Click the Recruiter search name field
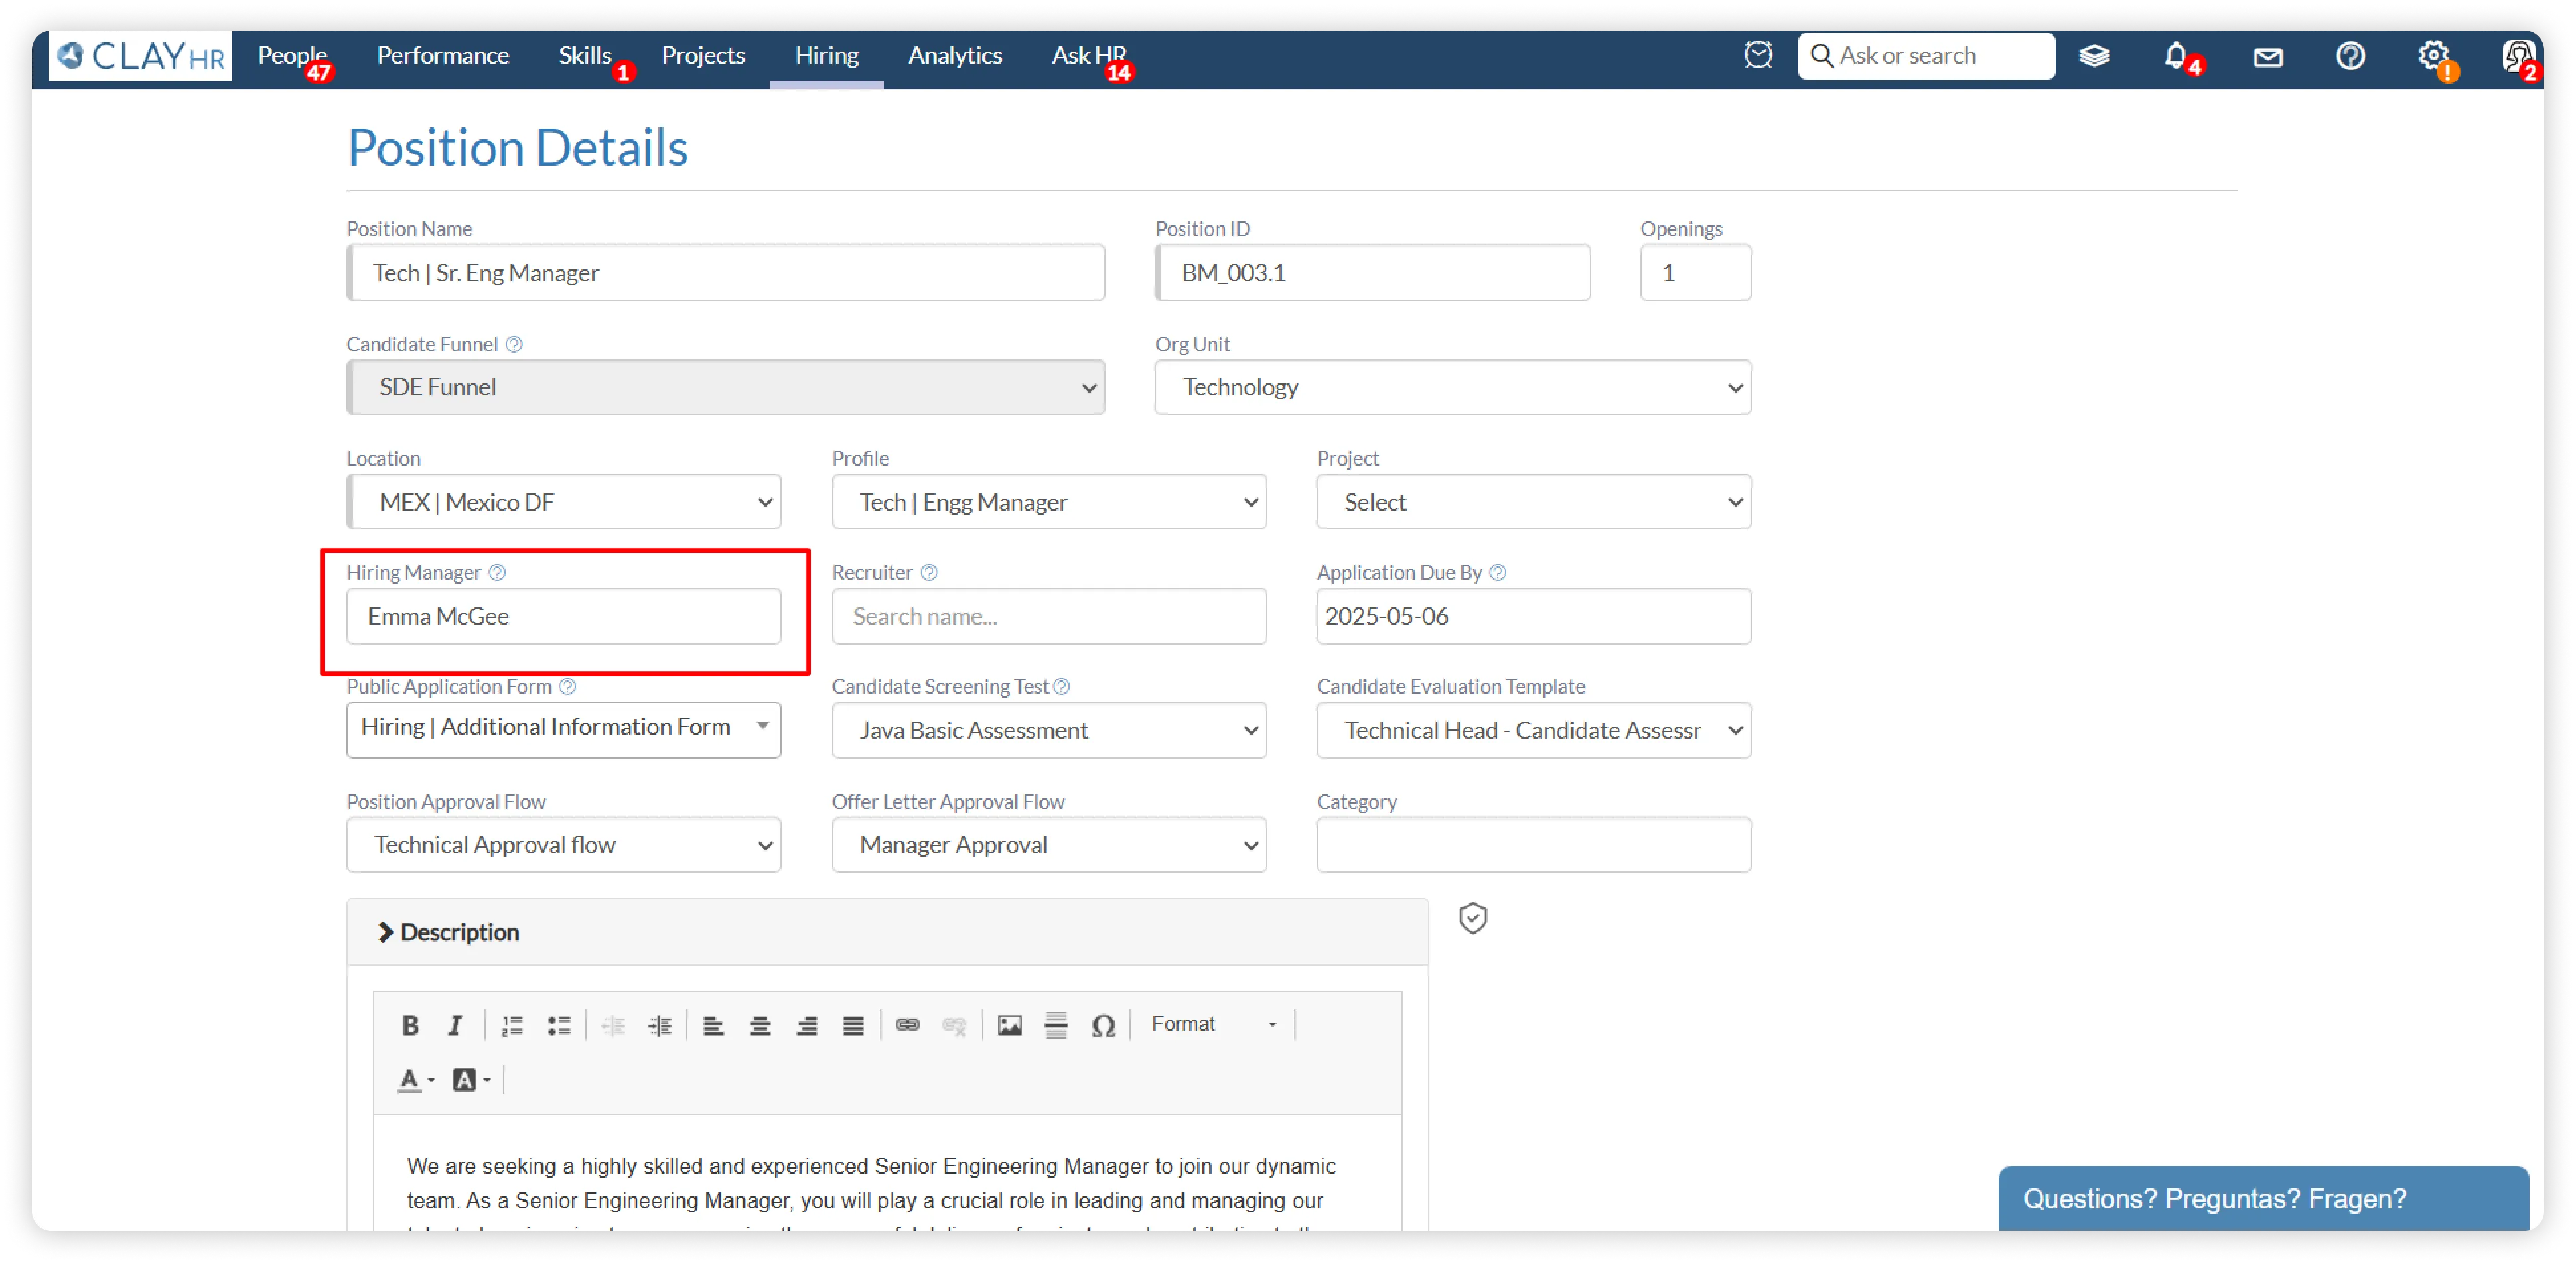 (1048, 617)
